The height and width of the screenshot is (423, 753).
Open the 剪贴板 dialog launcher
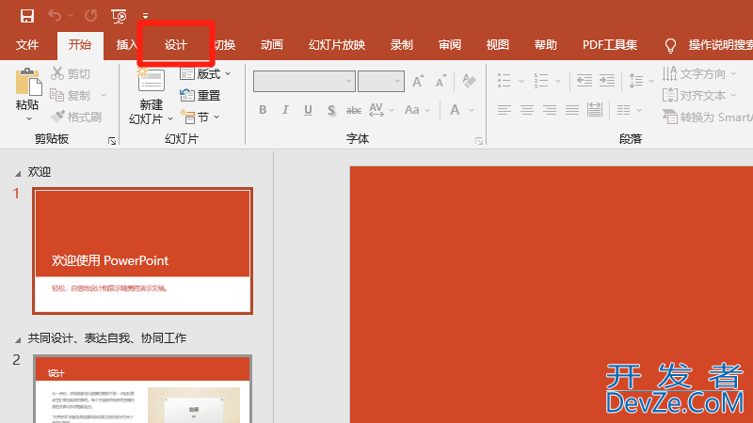(x=112, y=141)
